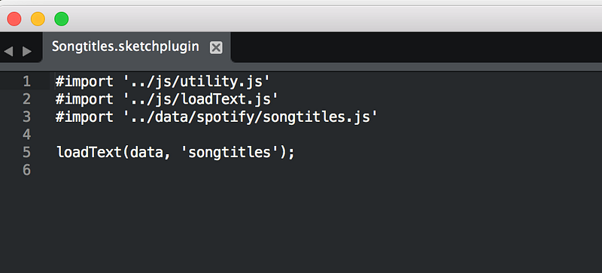
Task: Click line number 2 in the gutter
Action: [x=26, y=99]
